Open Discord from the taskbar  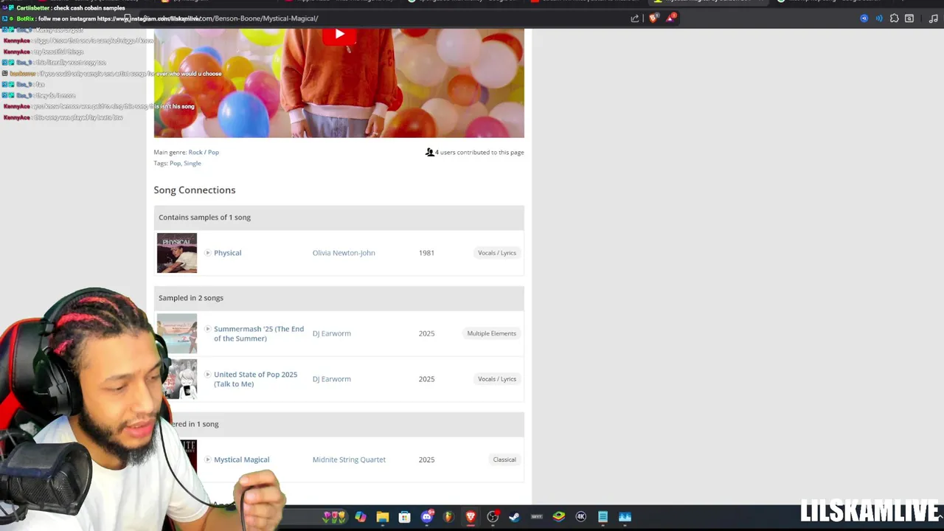point(426,517)
